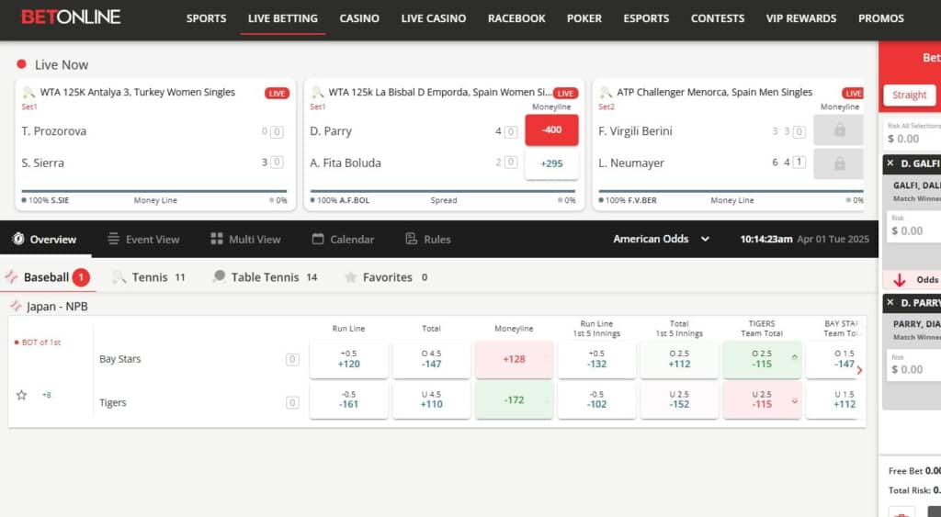This screenshot has height=517, width=941.
Task: Open VIP Rewards page
Action: click(x=801, y=18)
